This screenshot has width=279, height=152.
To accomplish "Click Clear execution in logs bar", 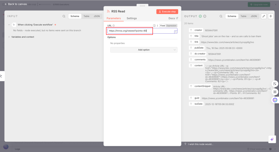I will point(257,149).
